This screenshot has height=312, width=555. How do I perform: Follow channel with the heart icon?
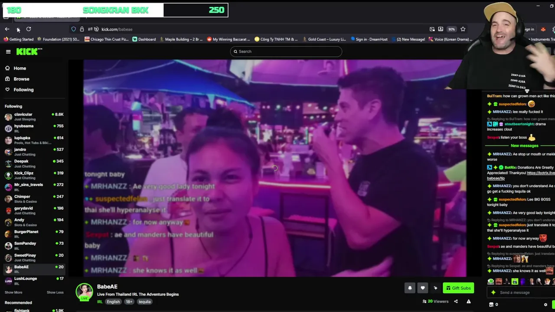pos(423,288)
